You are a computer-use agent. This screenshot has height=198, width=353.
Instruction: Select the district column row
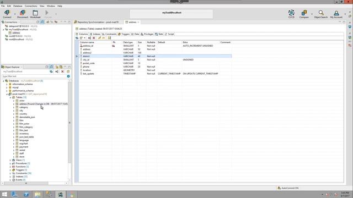pyautogui.click(x=156, y=56)
